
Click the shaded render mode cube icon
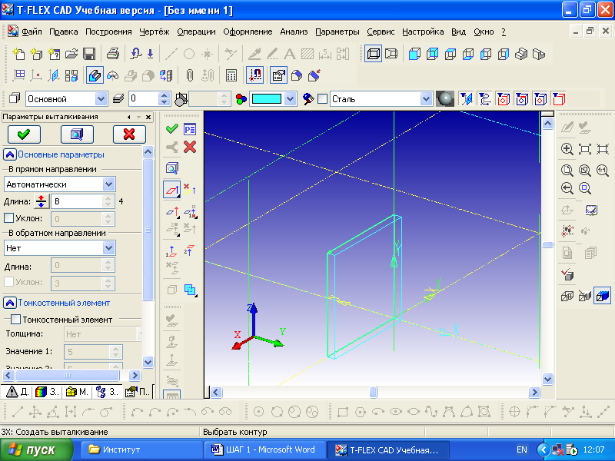603,296
